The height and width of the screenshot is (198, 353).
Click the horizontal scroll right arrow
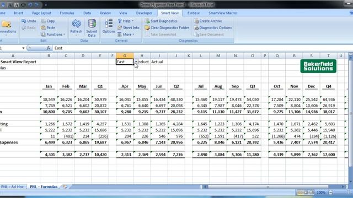pos(343,186)
